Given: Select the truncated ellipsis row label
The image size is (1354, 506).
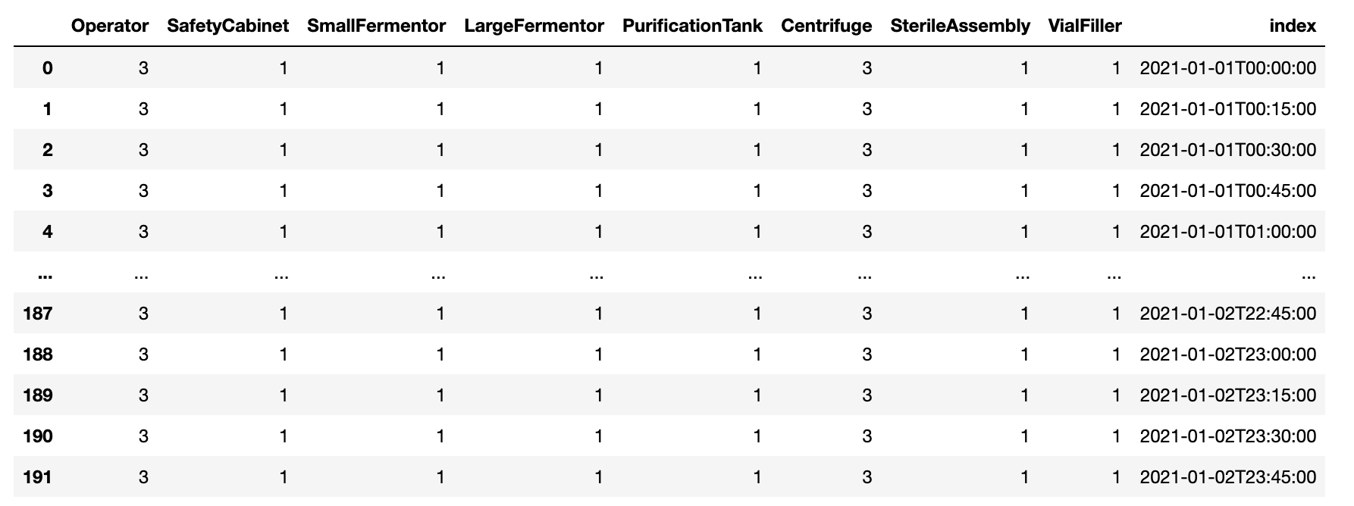Looking at the screenshot, I should 45,274.
